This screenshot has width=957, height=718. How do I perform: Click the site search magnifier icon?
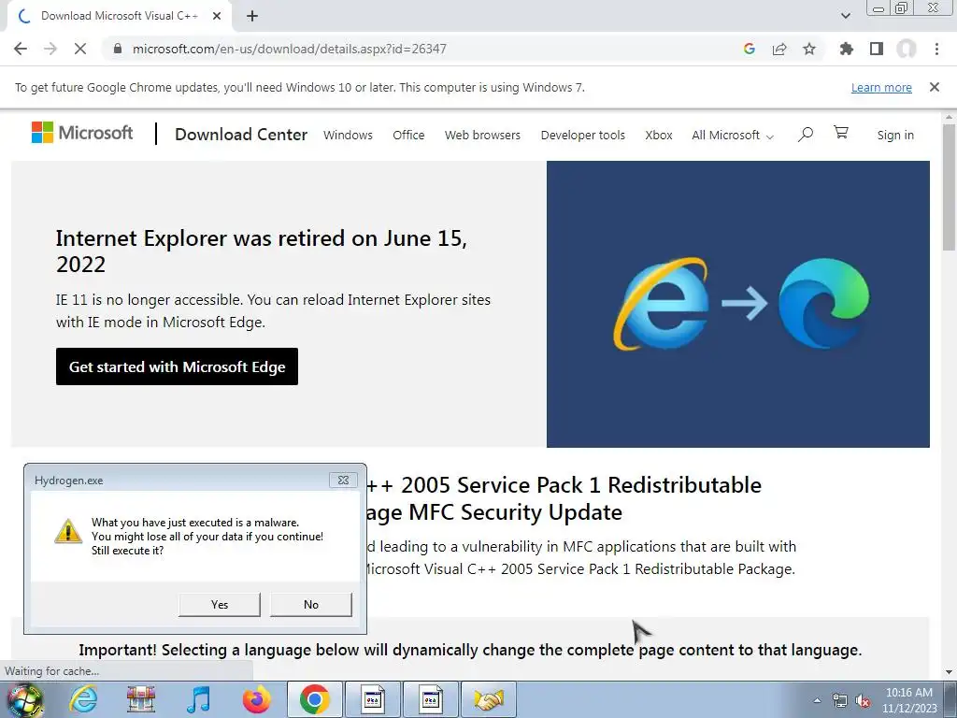click(x=806, y=134)
